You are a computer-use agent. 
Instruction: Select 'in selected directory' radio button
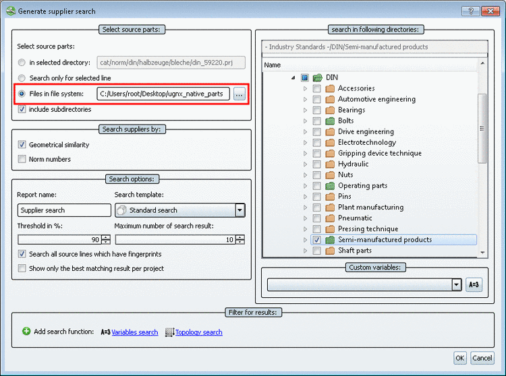coord(22,63)
